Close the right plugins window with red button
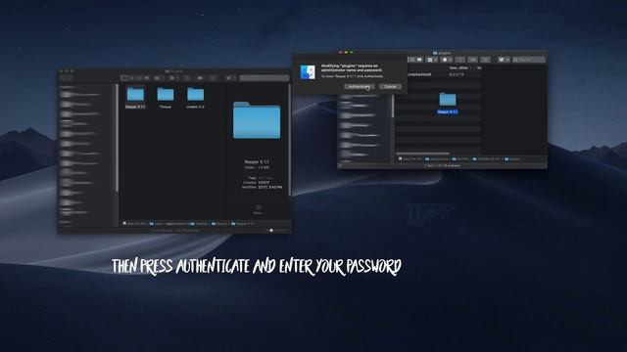Viewport: 627px width, 352px height. pyautogui.click(x=341, y=52)
